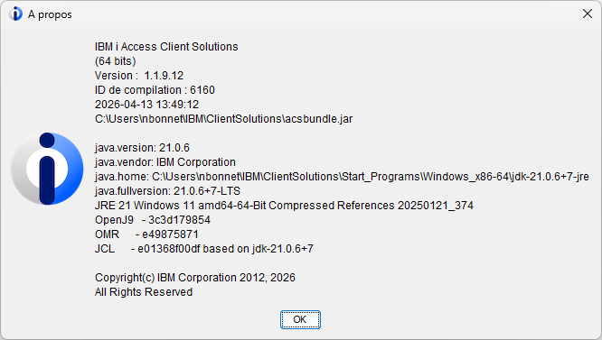Click the java.fullversion 21.0.6+7-LTS line
This screenshot has height=340, width=602.
tap(167, 191)
